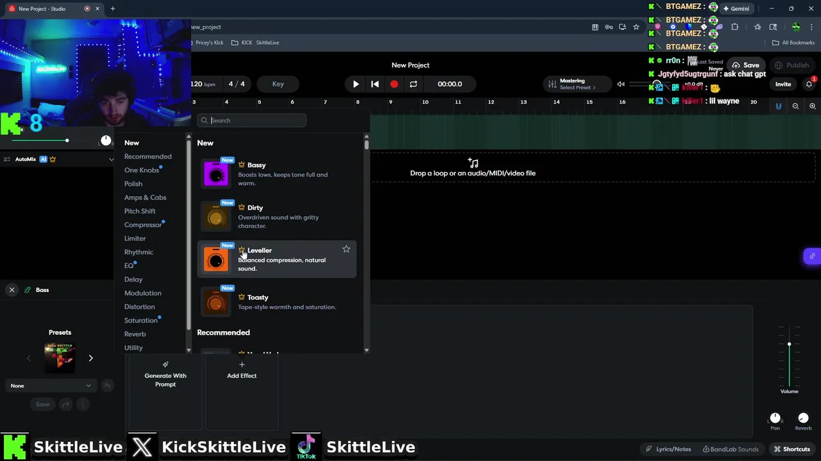Screen dimensions: 821x461
Task: Focus the effects Search field
Action: [x=252, y=120]
